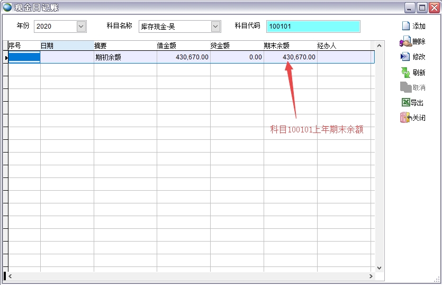The width and height of the screenshot is (442, 285).
Task: Click the debit amount cell 430,670.00
Action: coord(184,57)
